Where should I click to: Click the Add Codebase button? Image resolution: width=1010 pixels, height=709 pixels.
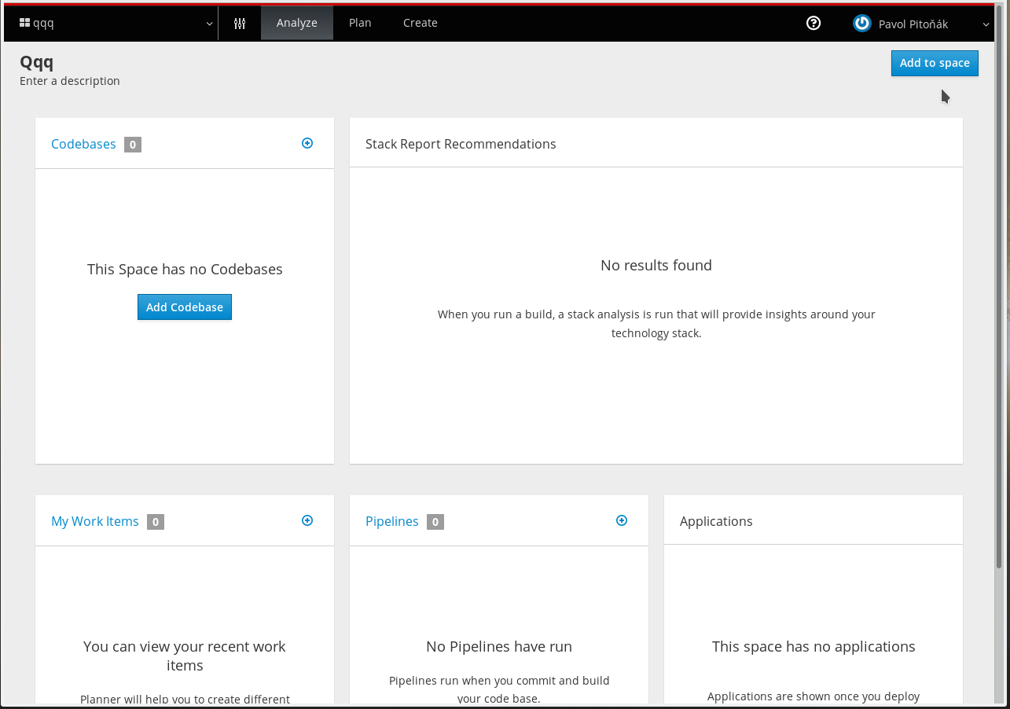click(x=184, y=307)
